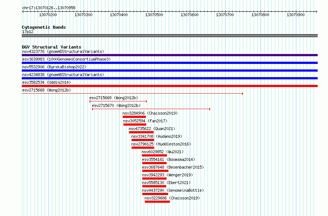
Task: Select the nsv2796125 Huddleston2016 label
Action: 161,144
